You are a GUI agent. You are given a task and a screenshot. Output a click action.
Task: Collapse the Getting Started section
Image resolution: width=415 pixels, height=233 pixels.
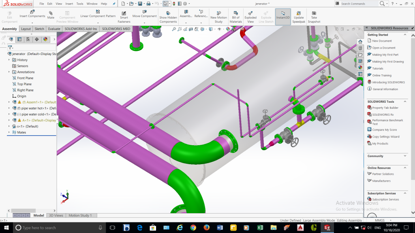[405, 35]
